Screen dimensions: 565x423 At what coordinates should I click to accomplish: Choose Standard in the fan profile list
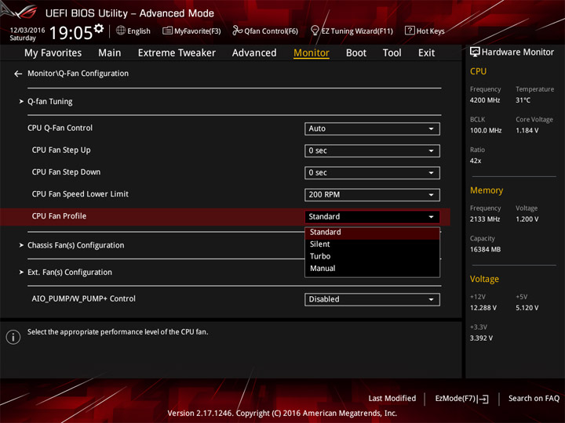click(372, 233)
